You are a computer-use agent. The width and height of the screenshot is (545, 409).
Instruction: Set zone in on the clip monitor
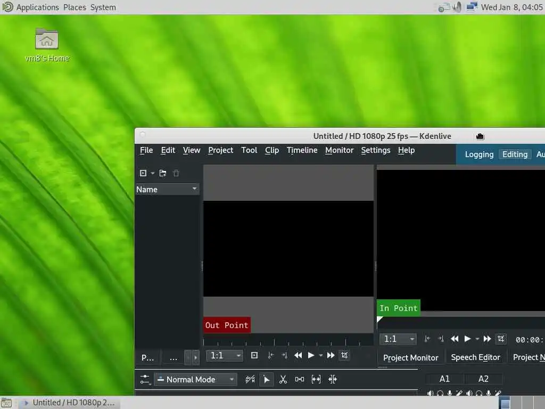click(271, 355)
